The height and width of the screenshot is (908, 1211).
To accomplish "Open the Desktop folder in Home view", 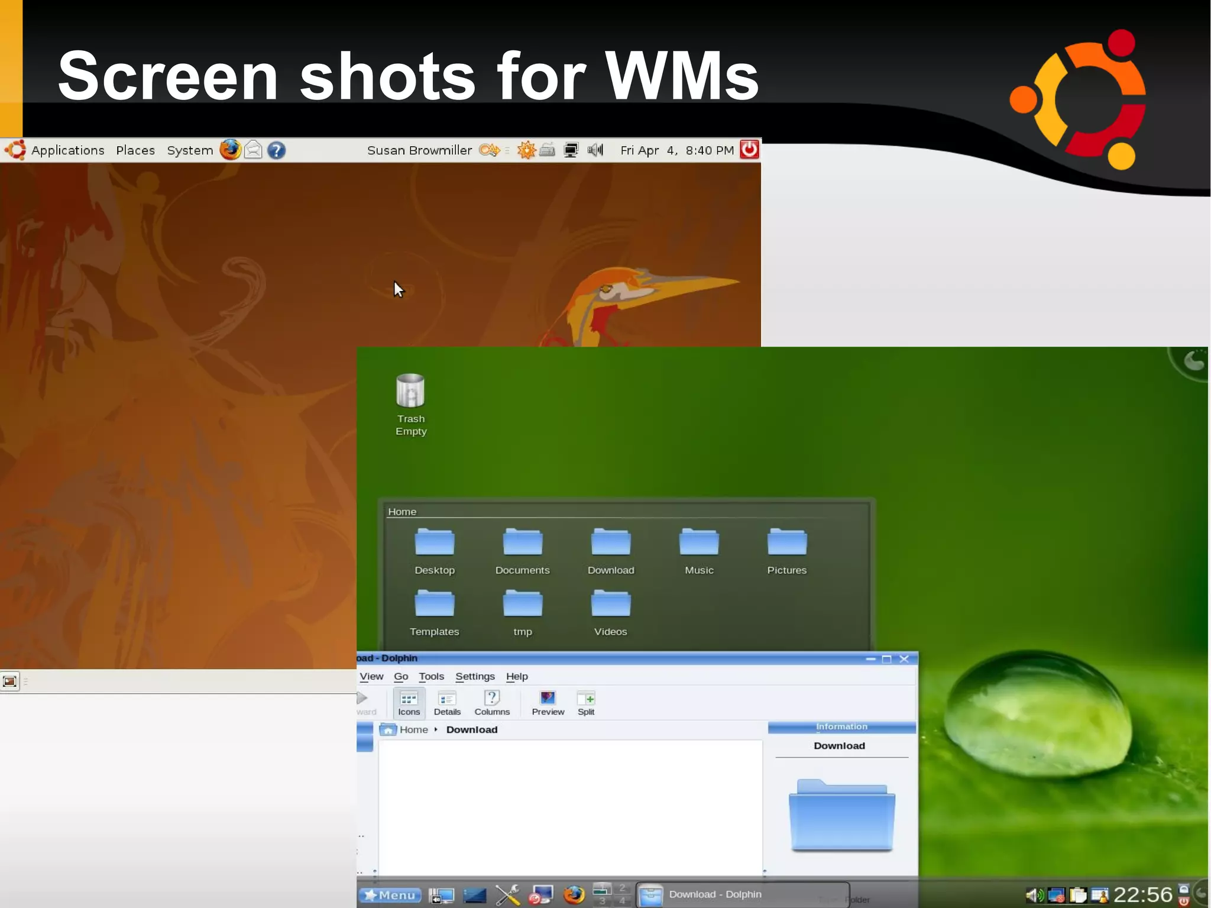I will (x=435, y=552).
